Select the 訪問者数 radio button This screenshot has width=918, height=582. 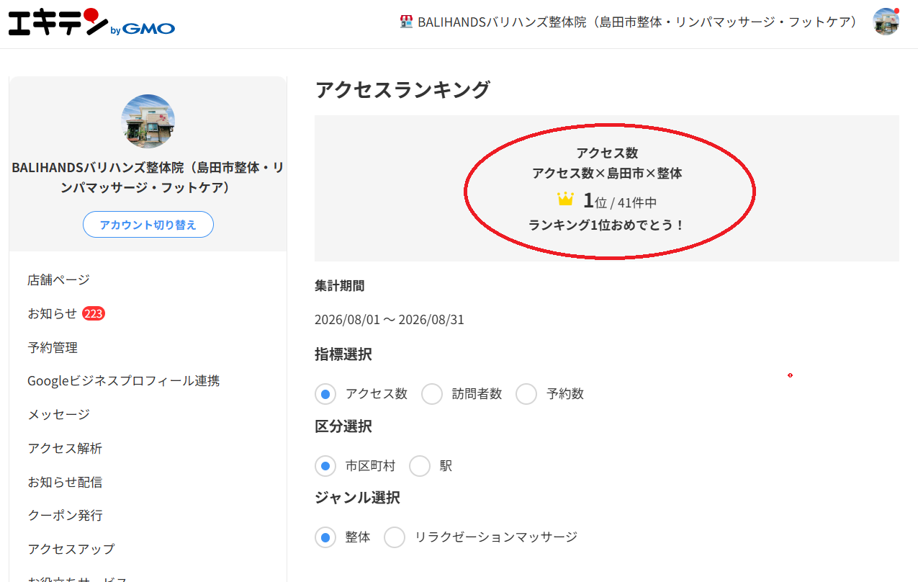point(432,394)
